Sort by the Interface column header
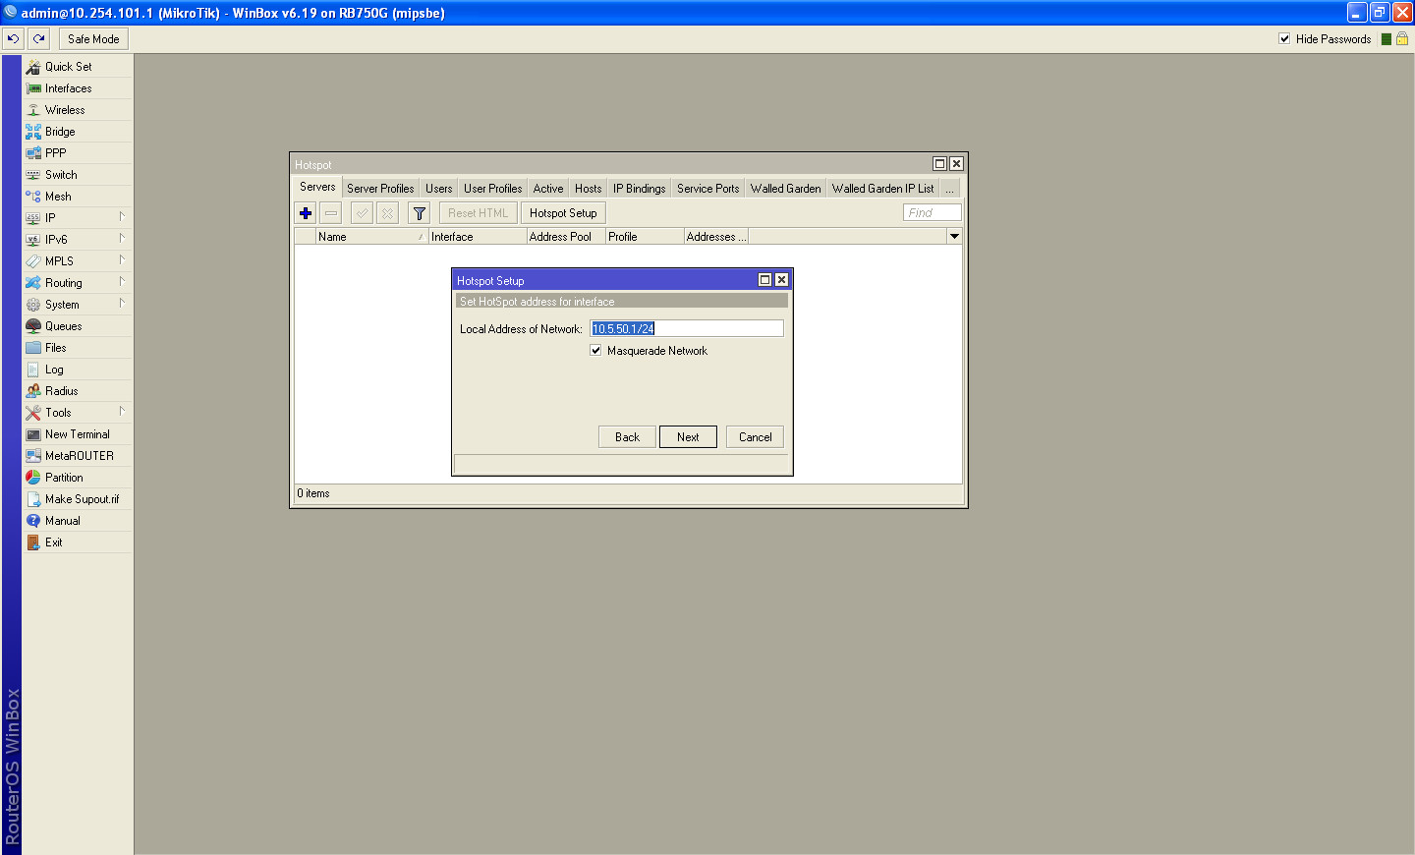This screenshot has width=1415, height=855. tap(478, 237)
